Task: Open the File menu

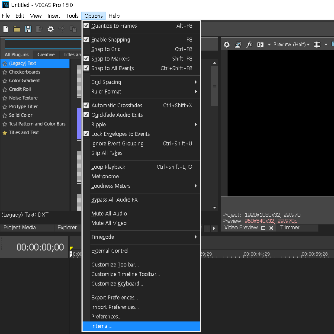Action: (6, 16)
